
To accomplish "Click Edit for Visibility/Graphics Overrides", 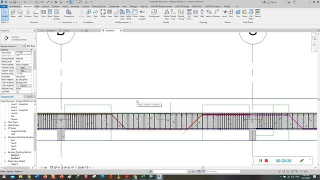I will pyautogui.click(x=23, y=67).
